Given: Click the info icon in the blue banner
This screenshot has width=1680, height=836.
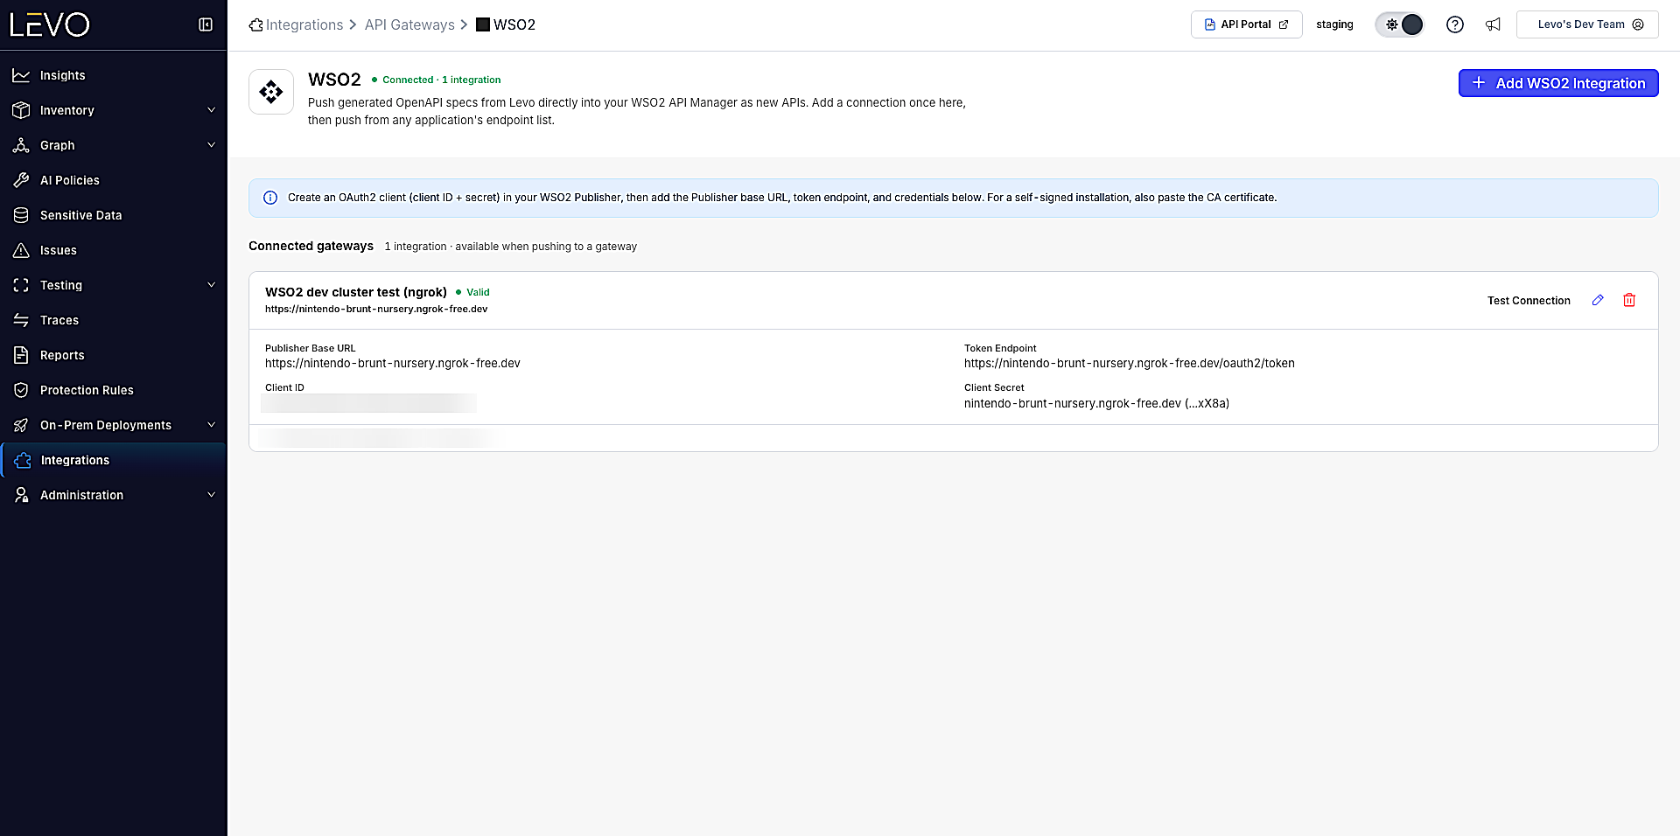Looking at the screenshot, I should click(x=270, y=198).
